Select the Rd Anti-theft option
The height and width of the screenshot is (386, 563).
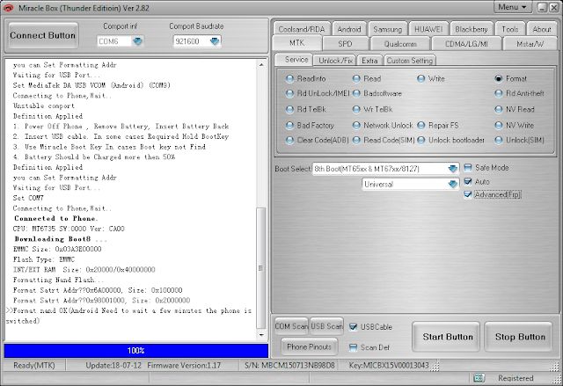499,93
